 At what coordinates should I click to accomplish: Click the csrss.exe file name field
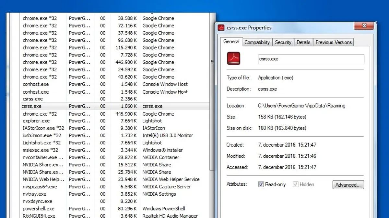click(311, 59)
